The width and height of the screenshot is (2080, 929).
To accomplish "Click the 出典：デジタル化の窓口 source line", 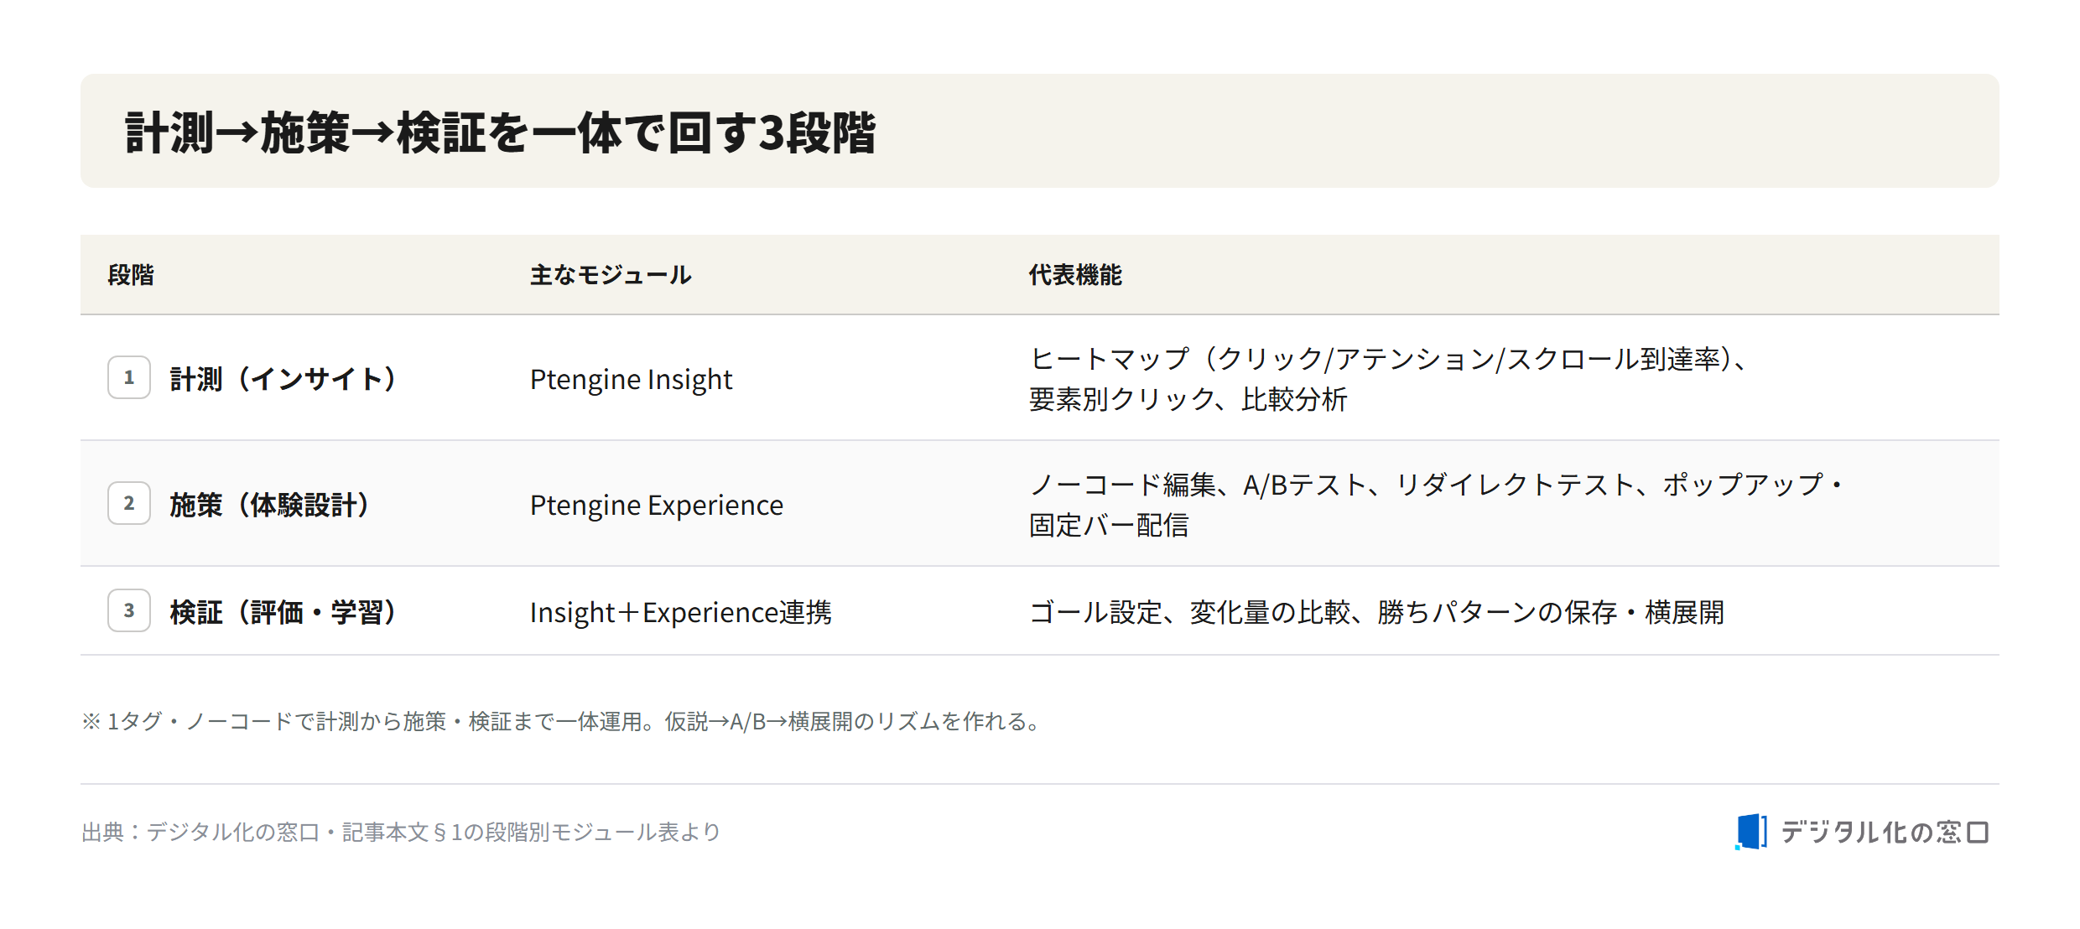I will [x=401, y=832].
